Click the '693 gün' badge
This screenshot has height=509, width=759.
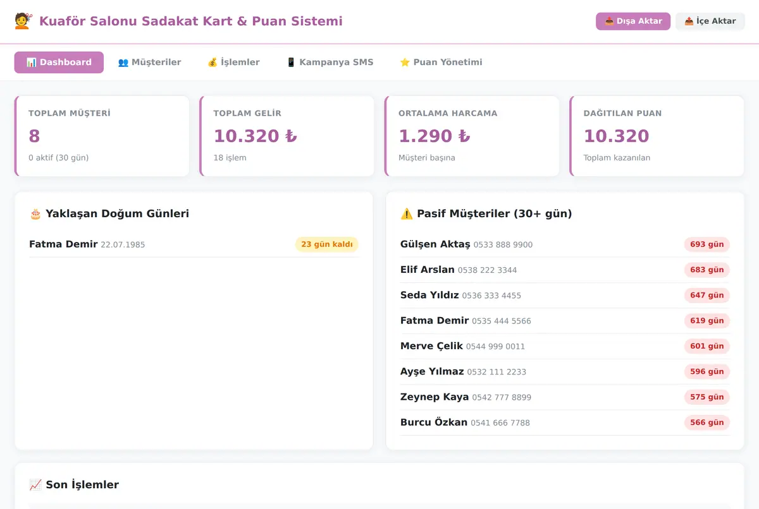point(707,244)
